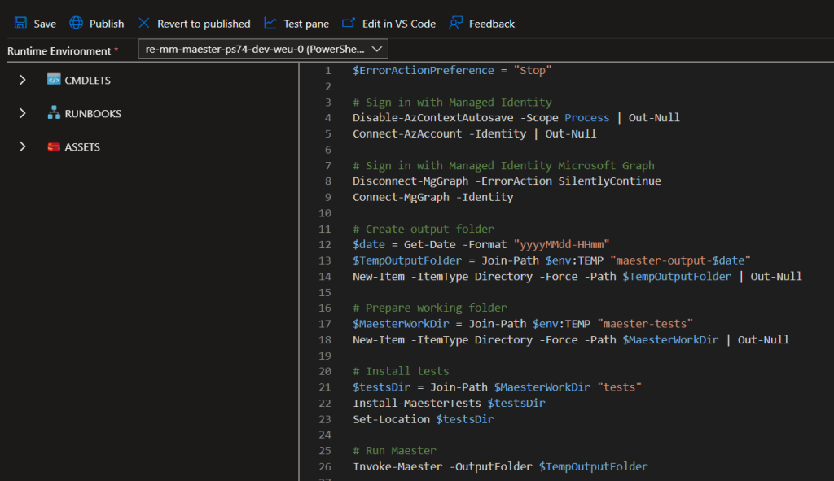
Task: Click the "Stop" string on line 1
Action: tap(533, 70)
